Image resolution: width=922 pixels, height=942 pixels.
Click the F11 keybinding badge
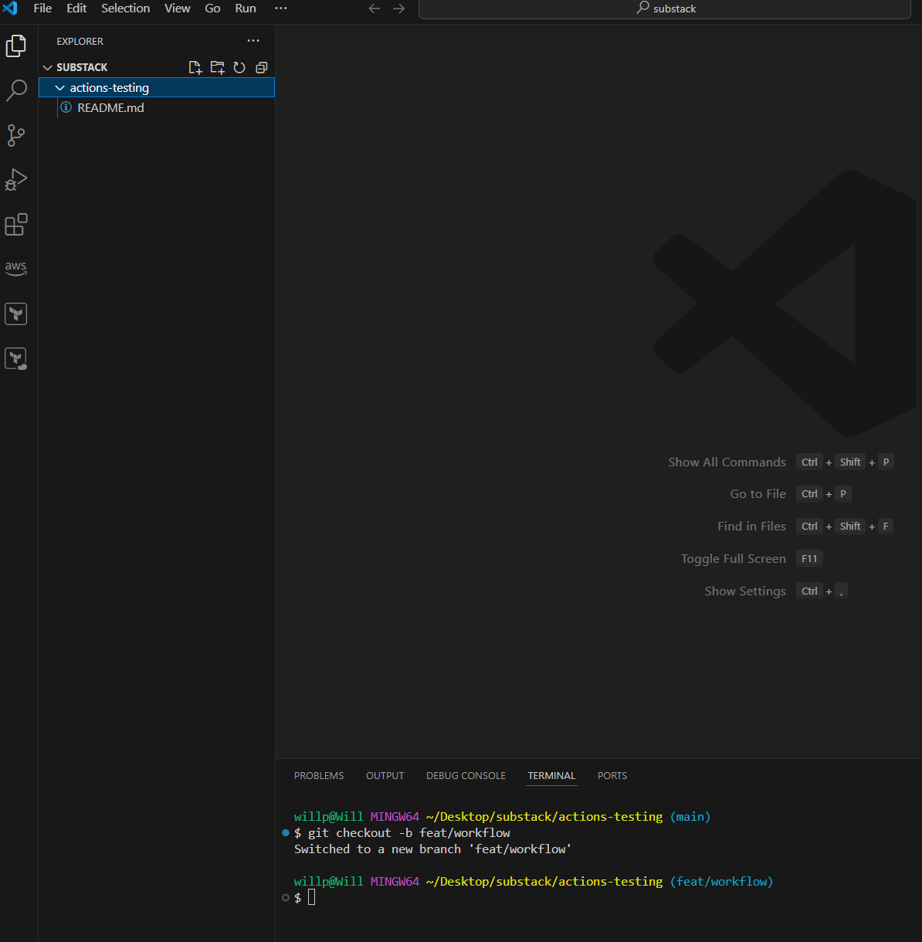[809, 558]
